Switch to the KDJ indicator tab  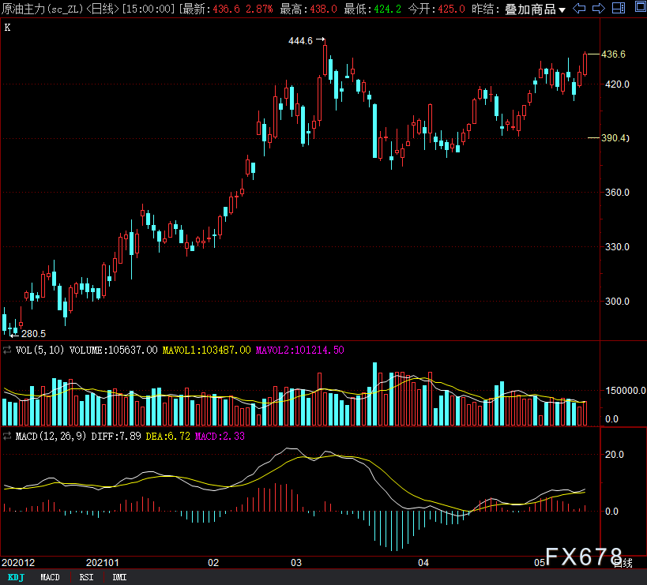(16, 577)
